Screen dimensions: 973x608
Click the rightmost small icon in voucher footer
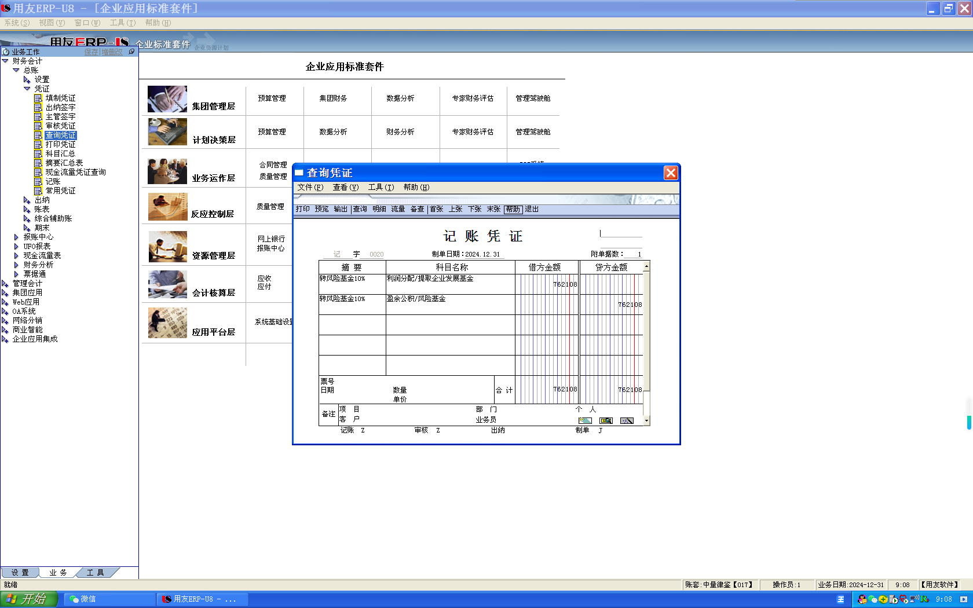pyautogui.click(x=627, y=420)
